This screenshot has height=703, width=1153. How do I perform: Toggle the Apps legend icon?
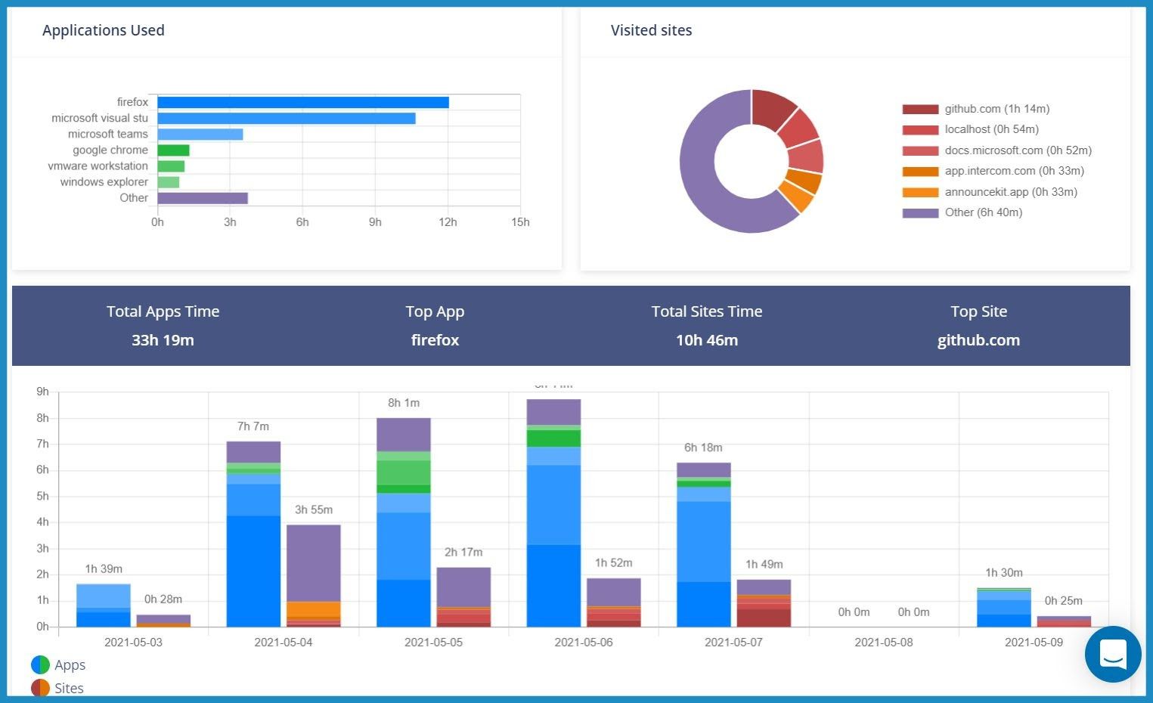[x=40, y=665]
